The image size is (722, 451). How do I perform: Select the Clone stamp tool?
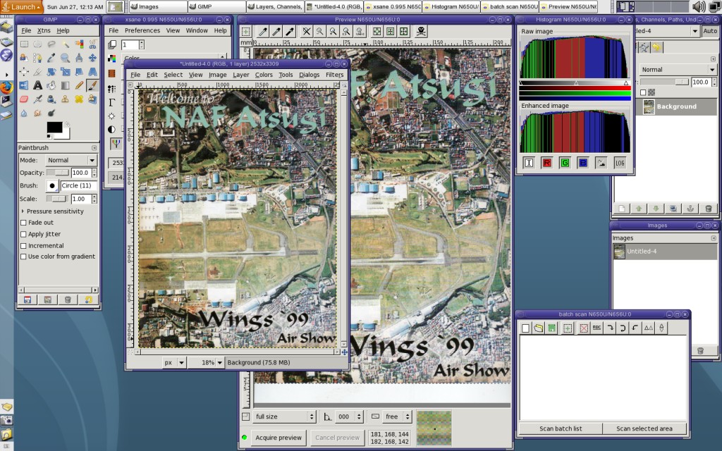pyautogui.click(x=66, y=99)
